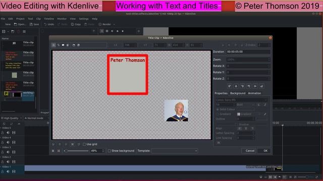Click the Save toolbar button in main window
The height and width of the screenshot is (181, 323).
34,24
